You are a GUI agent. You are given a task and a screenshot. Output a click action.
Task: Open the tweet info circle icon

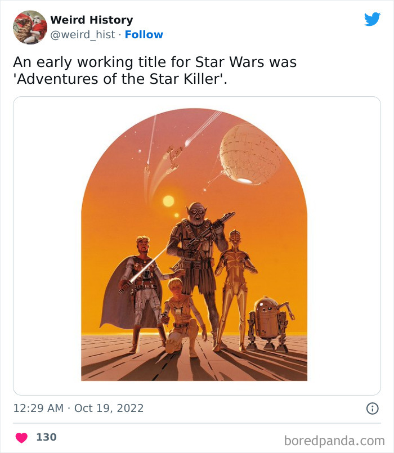372,409
